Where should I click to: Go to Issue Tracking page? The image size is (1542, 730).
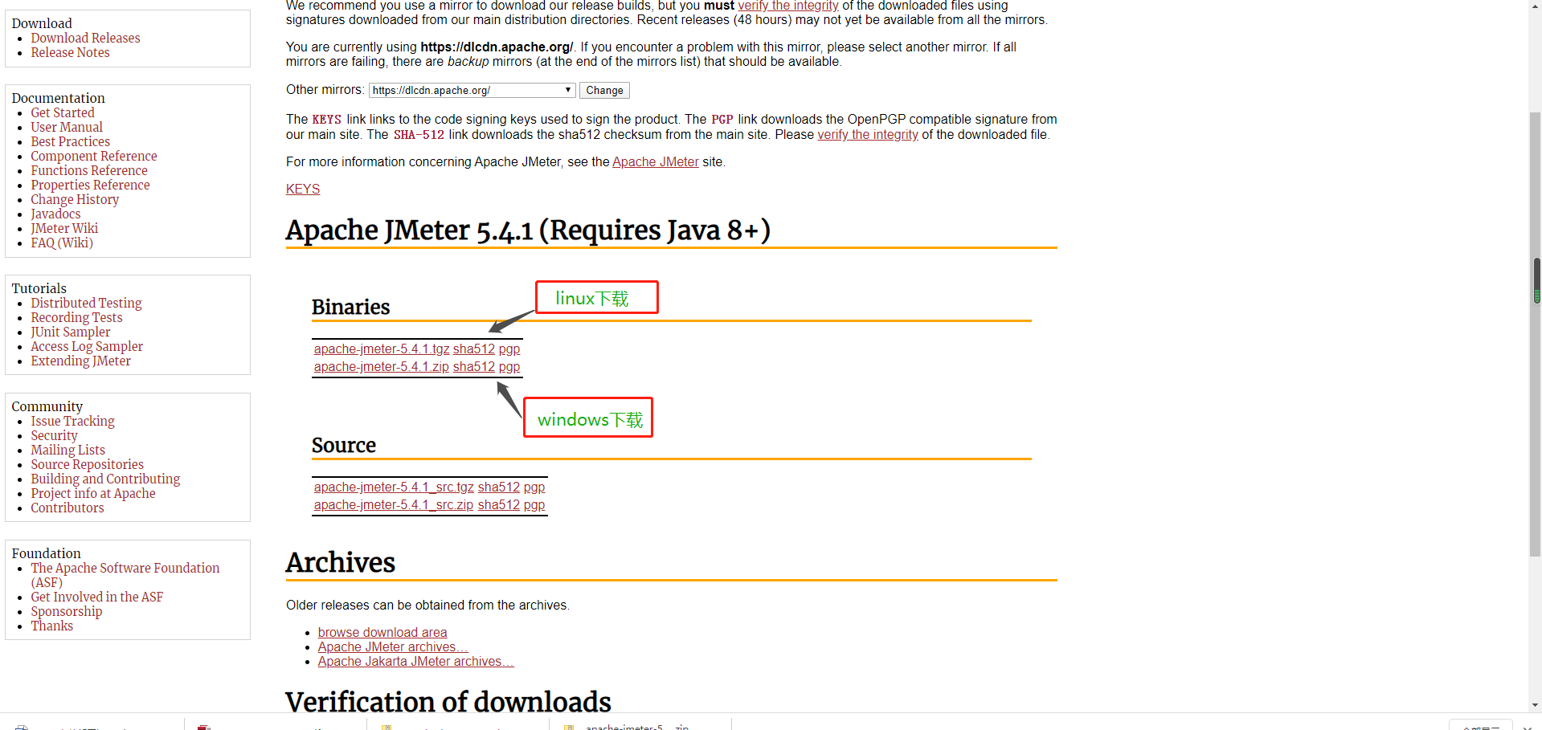[x=72, y=421]
